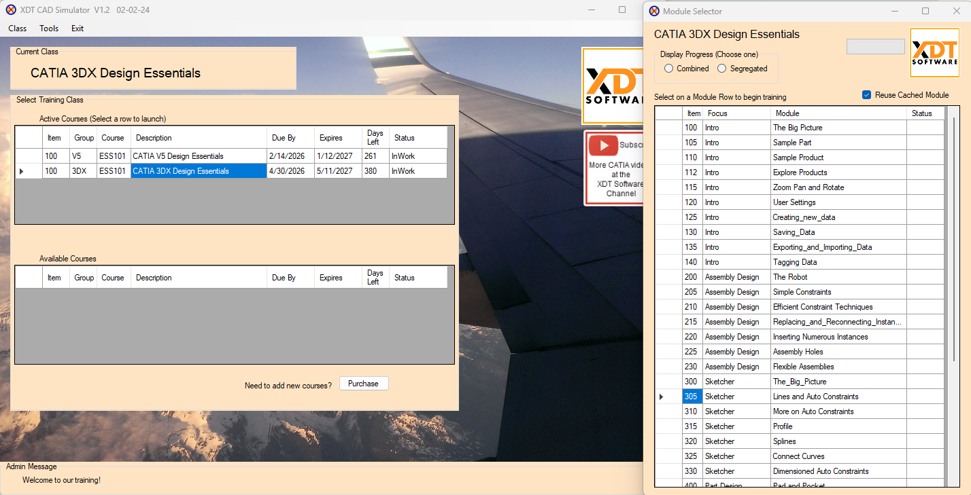Select The_Big_Picture Sketcher module row 300
971x495 pixels.
[800, 382]
